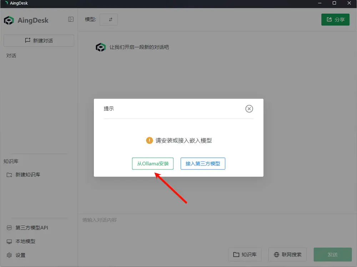This screenshot has height=267, width=357.
Task: Choose 从Ollama安装 in the dialog
Action: click(153, 163)
